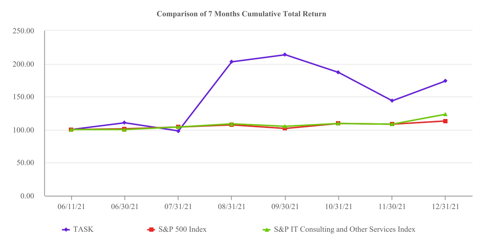Click the TASK diamond point at 12/31/21
Screen dimensions: 483x248
[x=445, y=81]
